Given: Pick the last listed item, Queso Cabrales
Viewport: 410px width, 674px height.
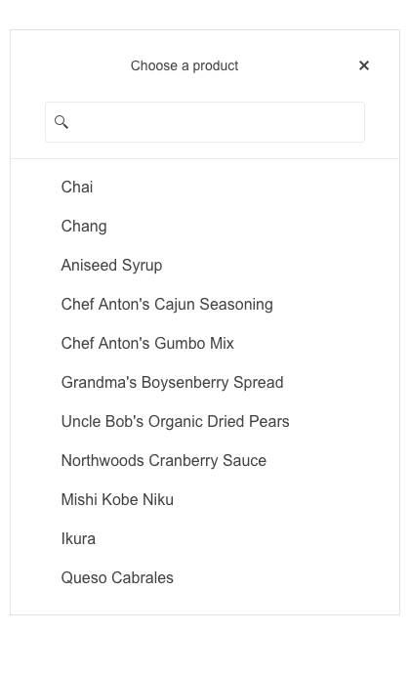Looking at the screenshot, I should [205, 578].
